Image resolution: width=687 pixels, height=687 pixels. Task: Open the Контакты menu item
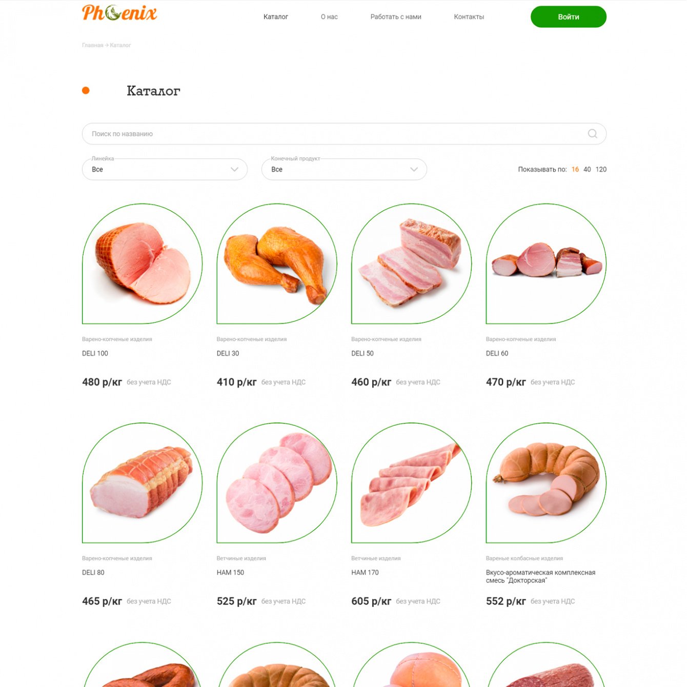(469, 17)
